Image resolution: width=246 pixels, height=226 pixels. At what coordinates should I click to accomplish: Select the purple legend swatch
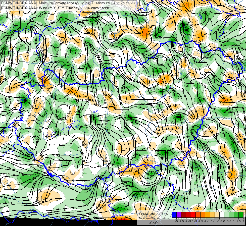[x=179, y=215]
